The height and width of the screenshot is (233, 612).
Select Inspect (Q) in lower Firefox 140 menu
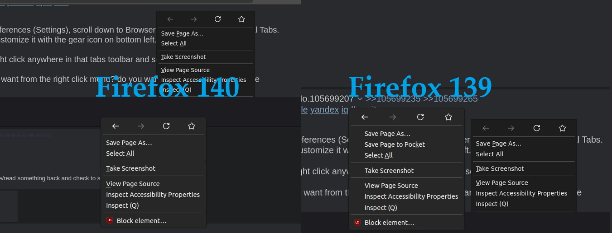click(x=122, y=205)
